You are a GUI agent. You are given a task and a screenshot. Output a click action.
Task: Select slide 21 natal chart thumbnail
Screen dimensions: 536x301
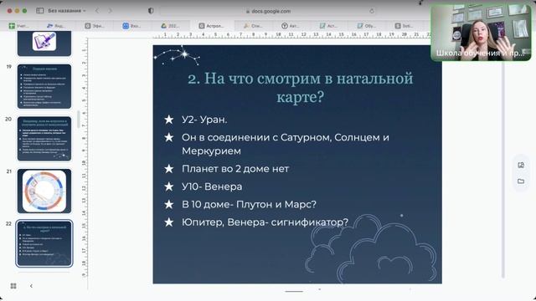[44, 191]
